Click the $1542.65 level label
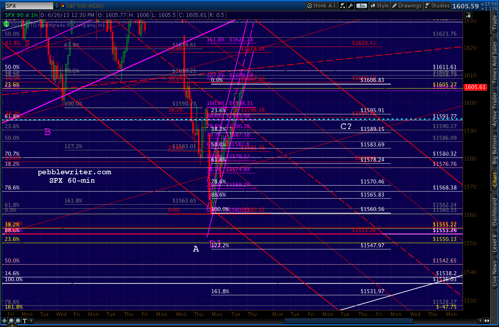The width and height of the screenshot is (499, 327). tap(445, 261)
